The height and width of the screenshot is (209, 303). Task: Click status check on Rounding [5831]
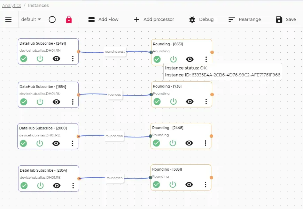[x=156, y=185]
